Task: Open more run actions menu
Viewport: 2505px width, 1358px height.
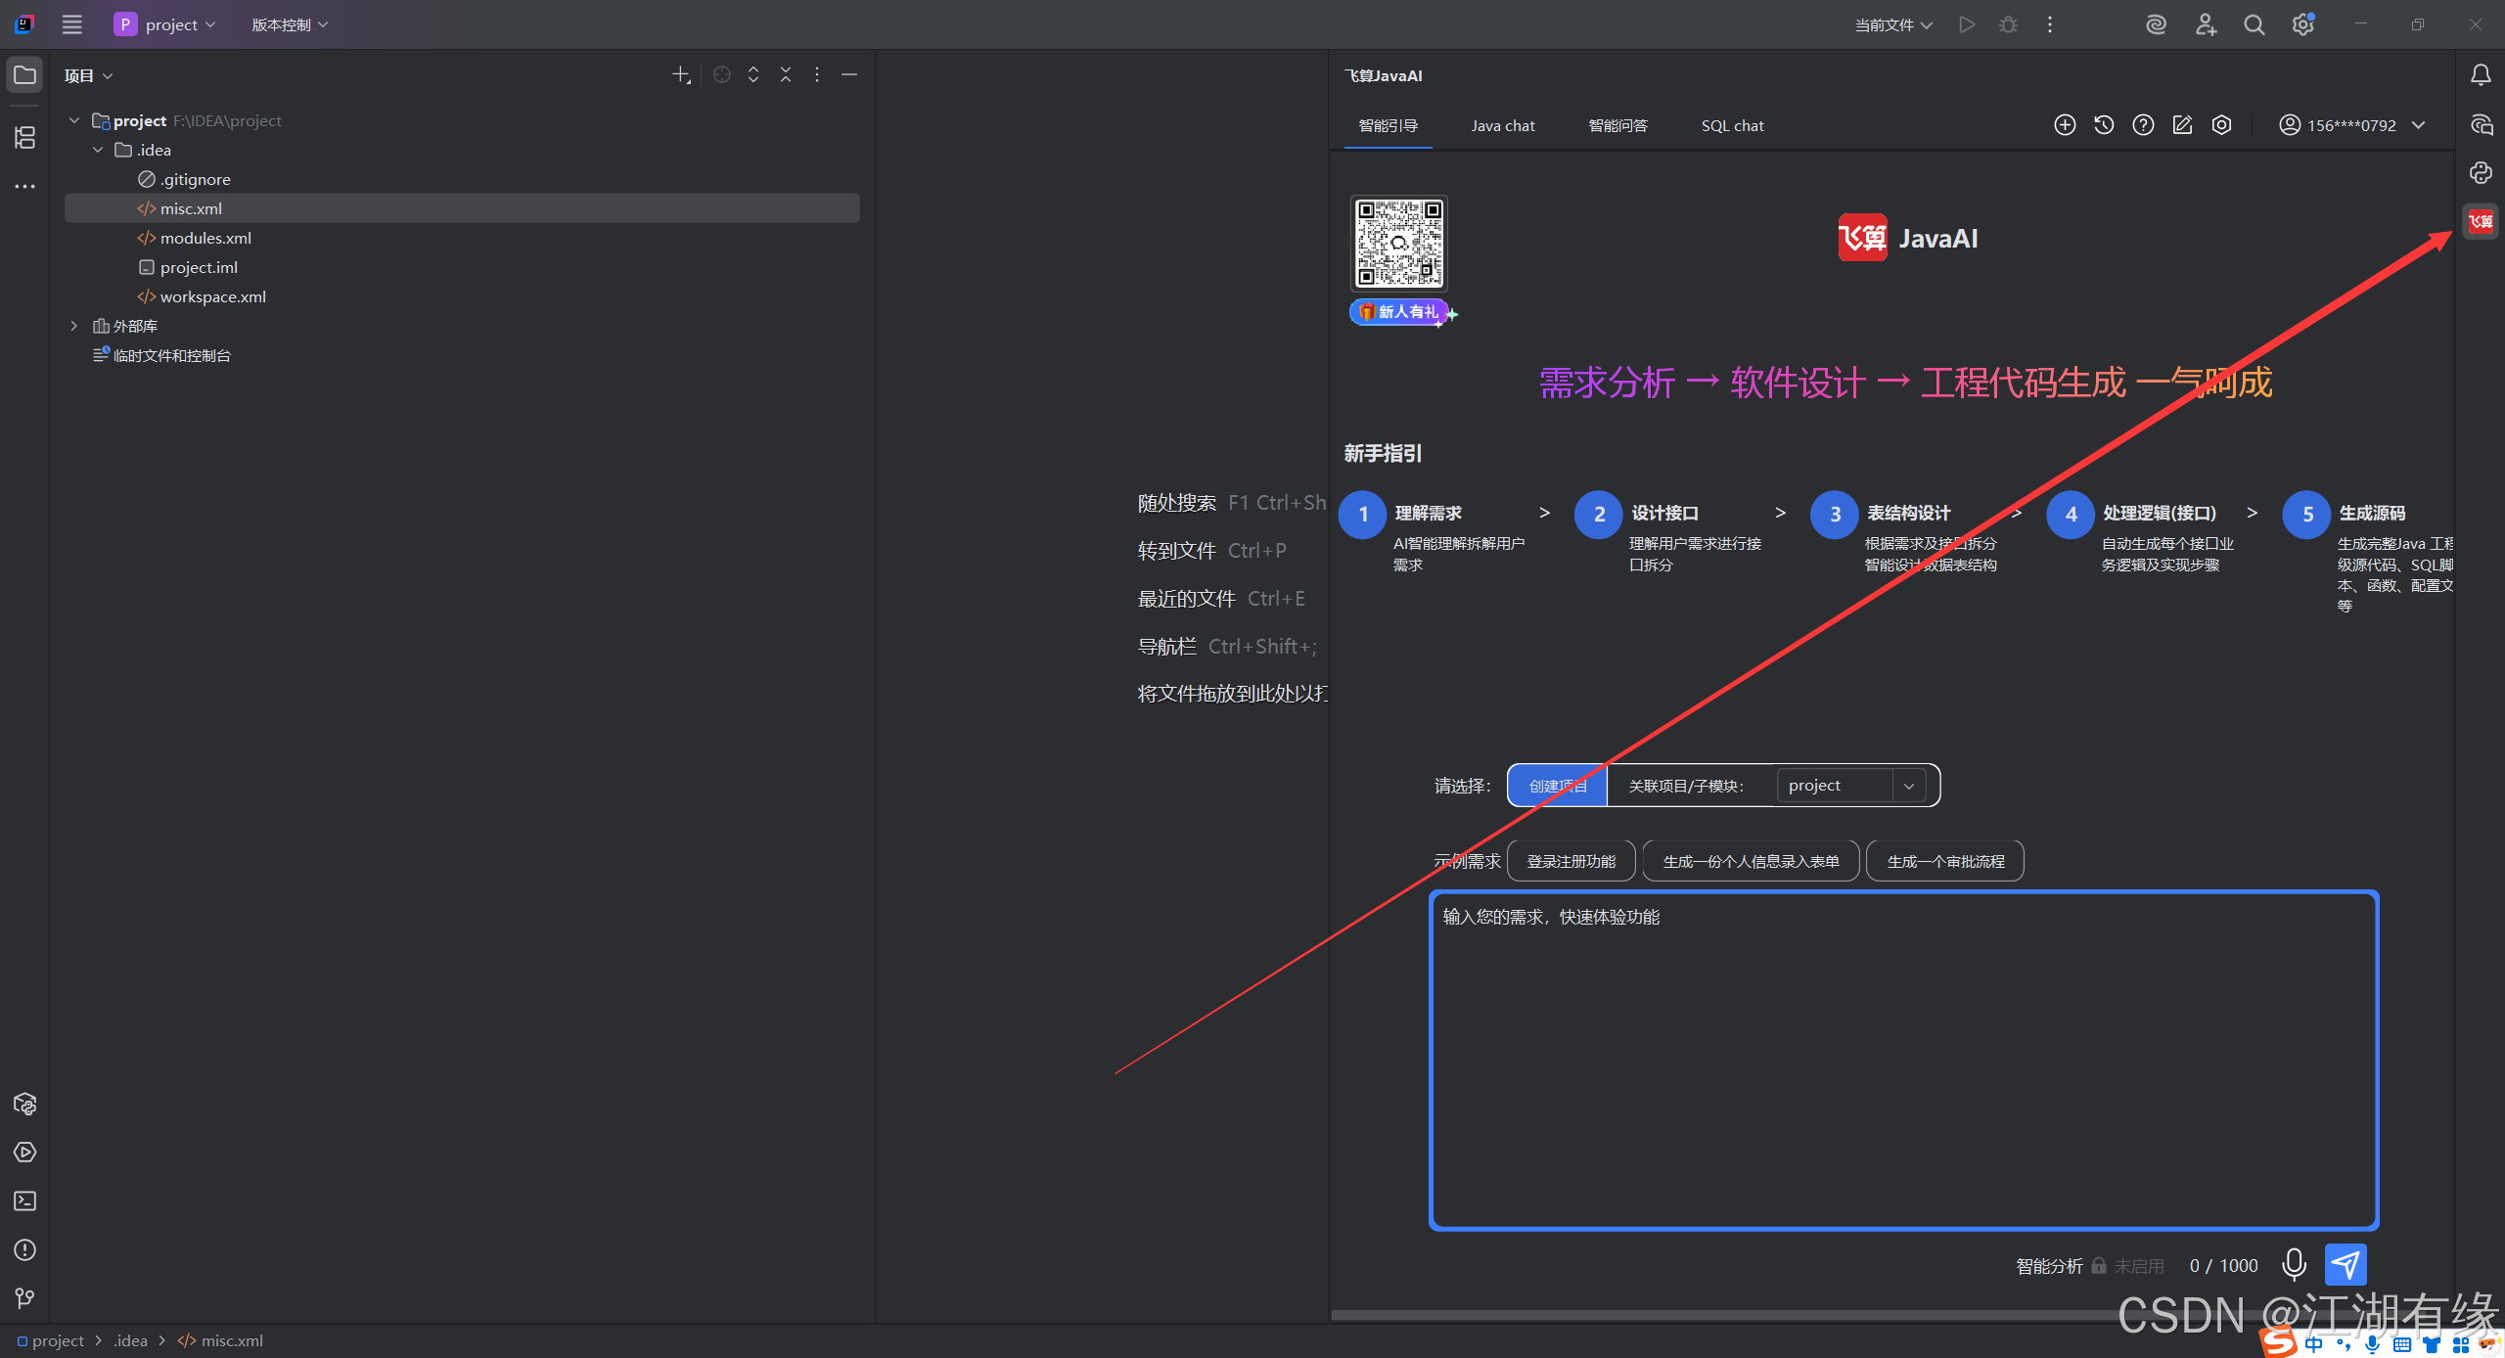Action: click(x=2050, y=24)
